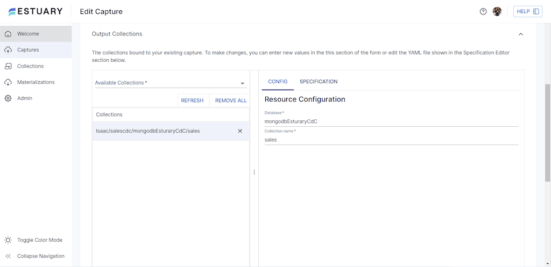
Task: Click the vertical page scrollbar
Action: pyautogui.click(x=548, y=133)
